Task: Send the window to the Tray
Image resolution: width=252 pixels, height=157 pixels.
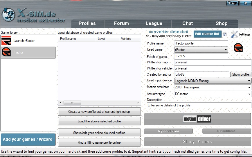Action: point(232,3)
